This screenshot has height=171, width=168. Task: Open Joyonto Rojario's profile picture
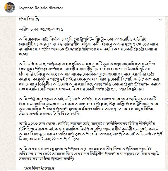[10, 8]
